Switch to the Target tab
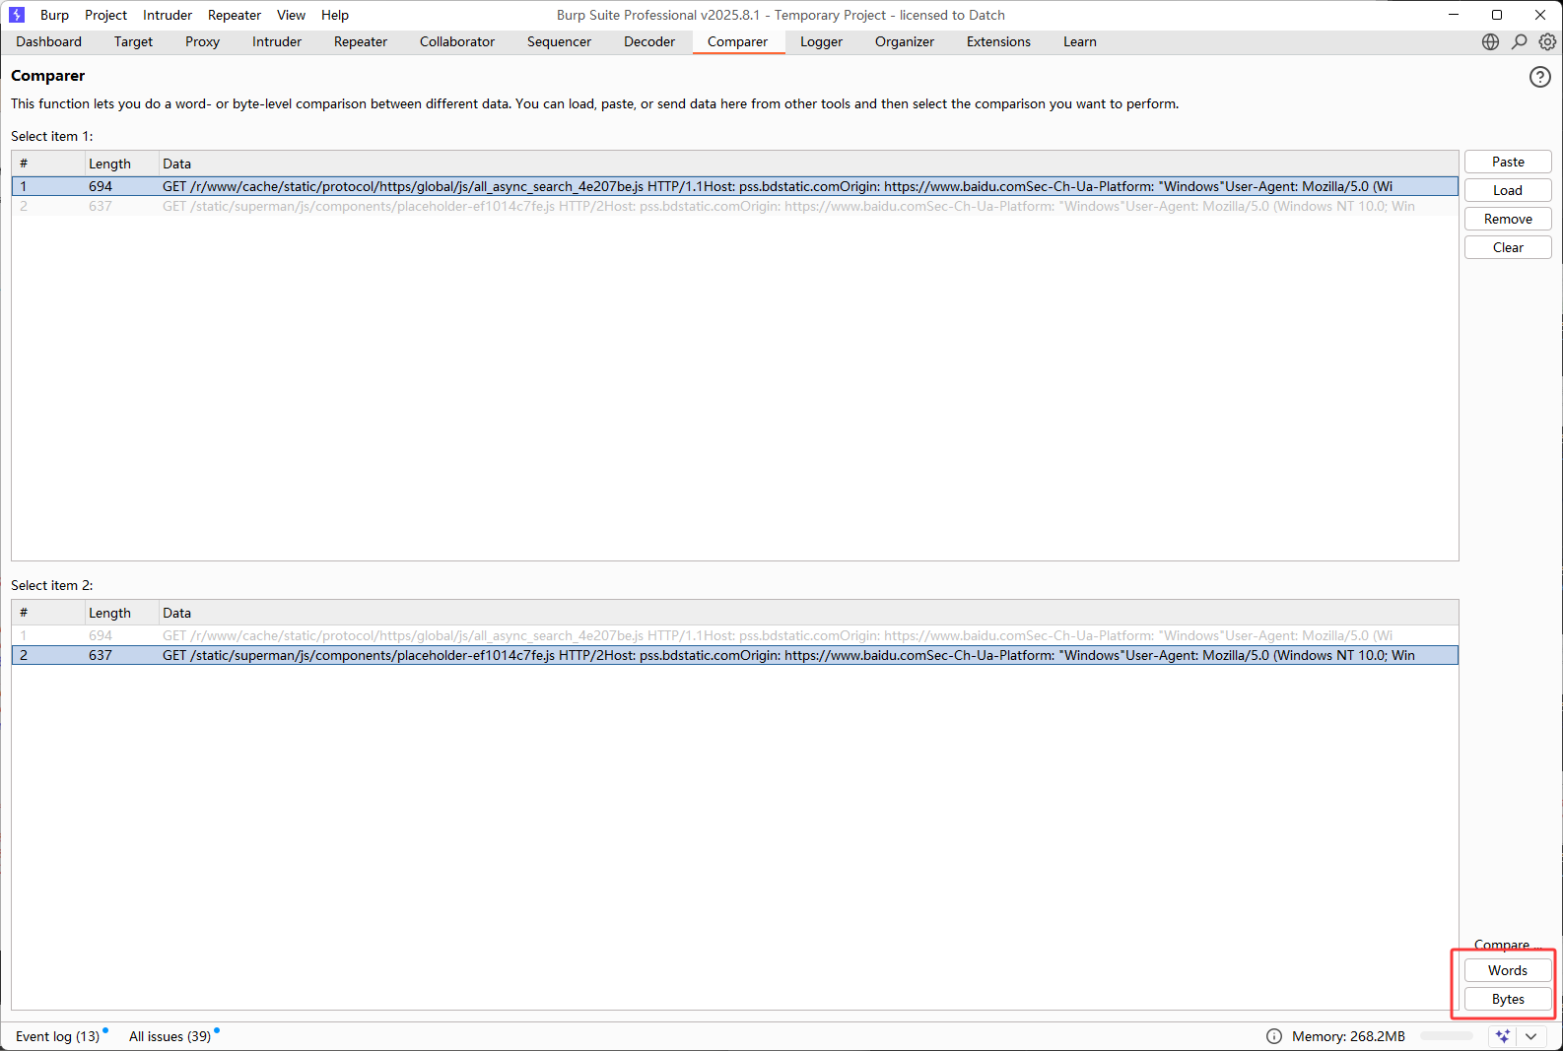 tap(133, 41)
